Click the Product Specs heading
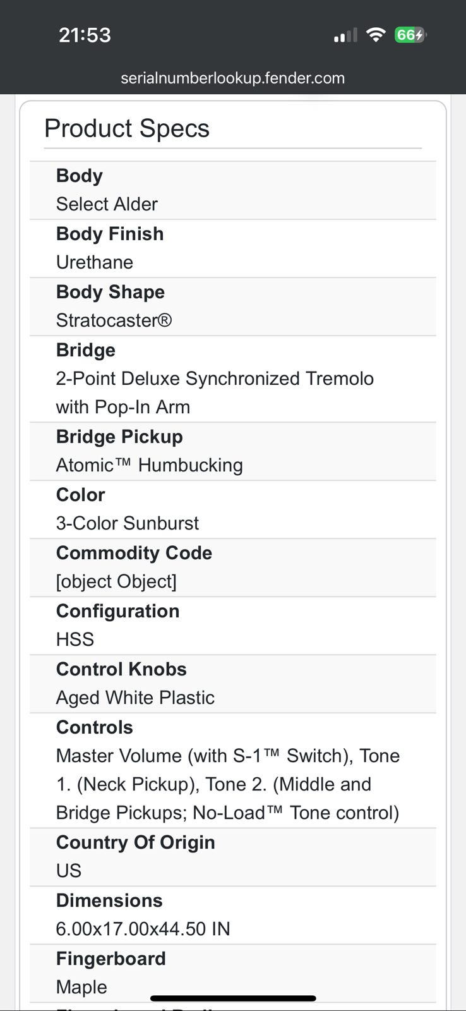 (x=126, y=128)
